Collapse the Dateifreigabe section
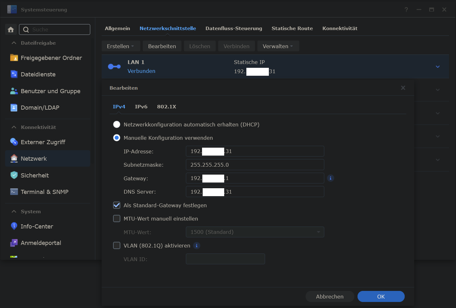The width and height of the screenshot is (456, 308). click(x=14, y=43)
